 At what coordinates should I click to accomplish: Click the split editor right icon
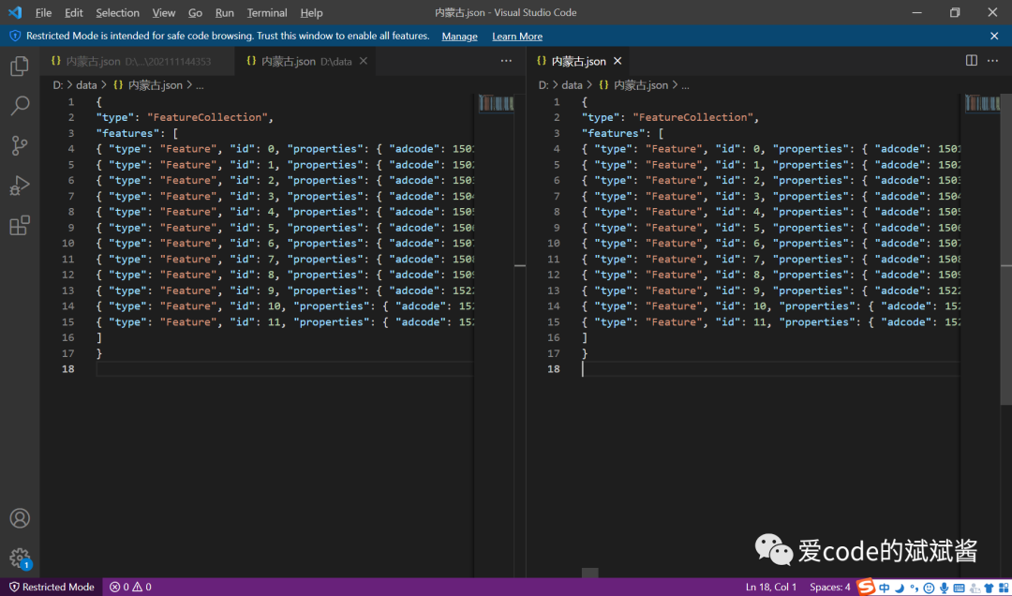972,60
